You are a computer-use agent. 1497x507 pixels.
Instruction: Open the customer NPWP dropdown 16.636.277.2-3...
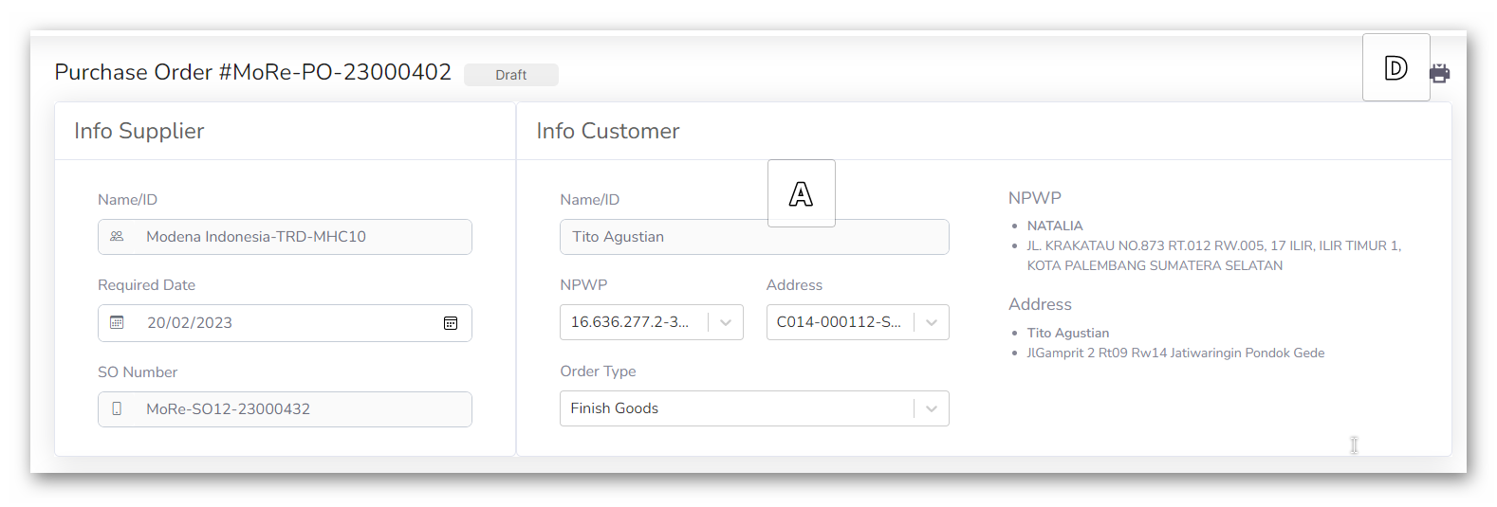[725, 322]
